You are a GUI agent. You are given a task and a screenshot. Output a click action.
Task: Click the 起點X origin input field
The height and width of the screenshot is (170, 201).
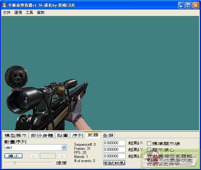tap(114, 143)
